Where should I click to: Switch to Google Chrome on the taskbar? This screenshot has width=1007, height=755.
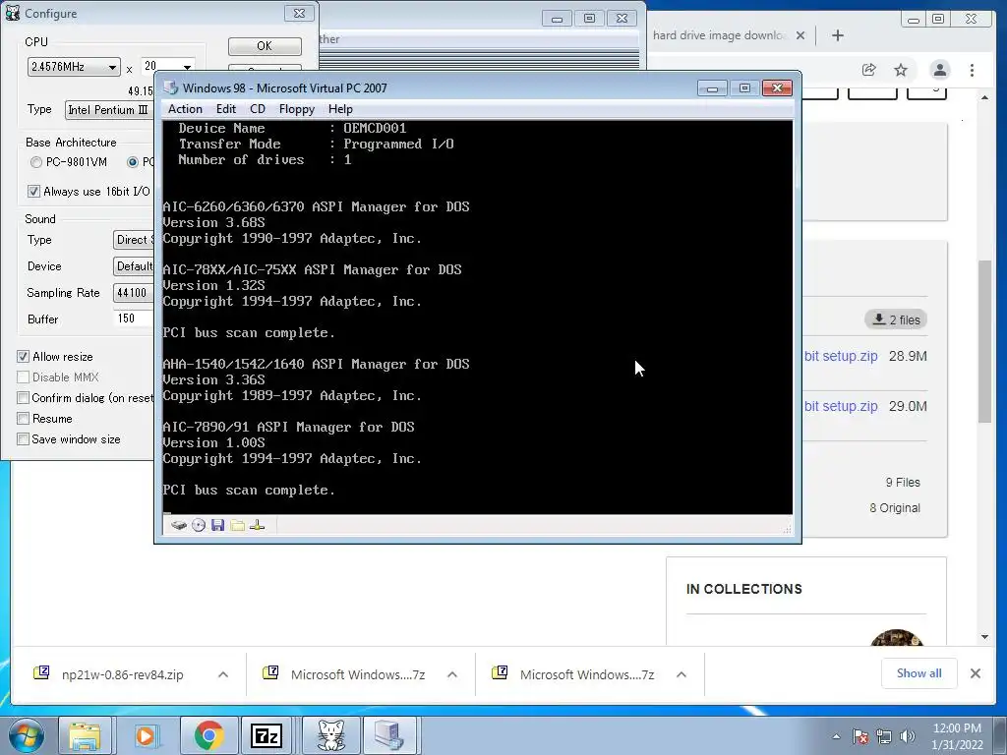tap(207, 735)
